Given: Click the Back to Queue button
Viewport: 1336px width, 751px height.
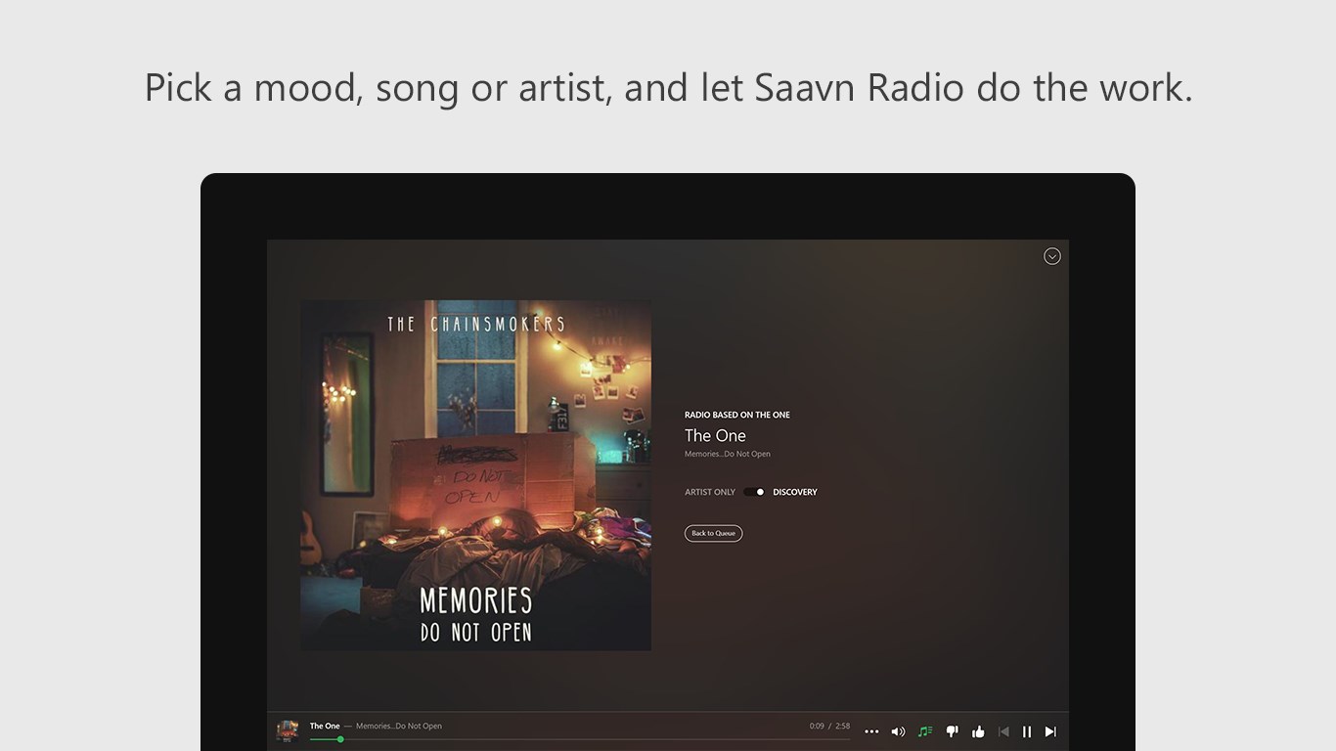Looking at the screenshot, I should point(713,533).
